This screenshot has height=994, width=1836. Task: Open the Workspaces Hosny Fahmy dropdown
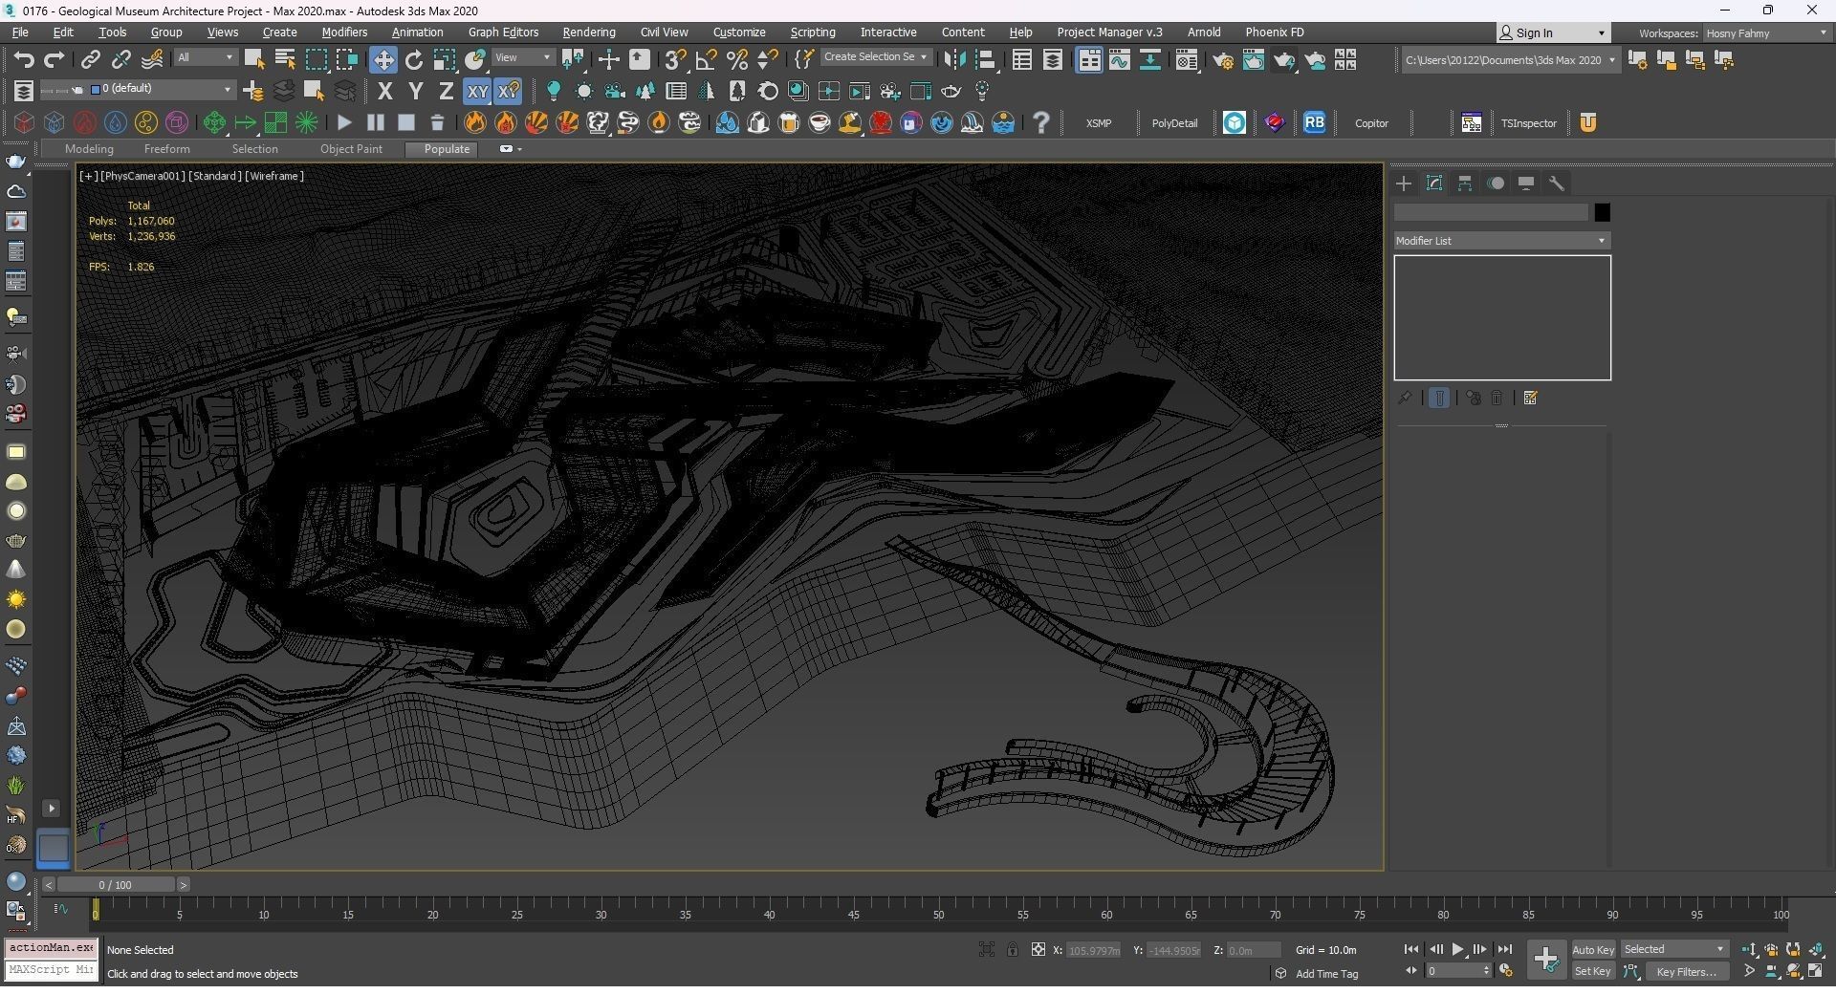tap(1766, 32)
